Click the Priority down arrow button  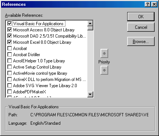[x=104, y=70]
